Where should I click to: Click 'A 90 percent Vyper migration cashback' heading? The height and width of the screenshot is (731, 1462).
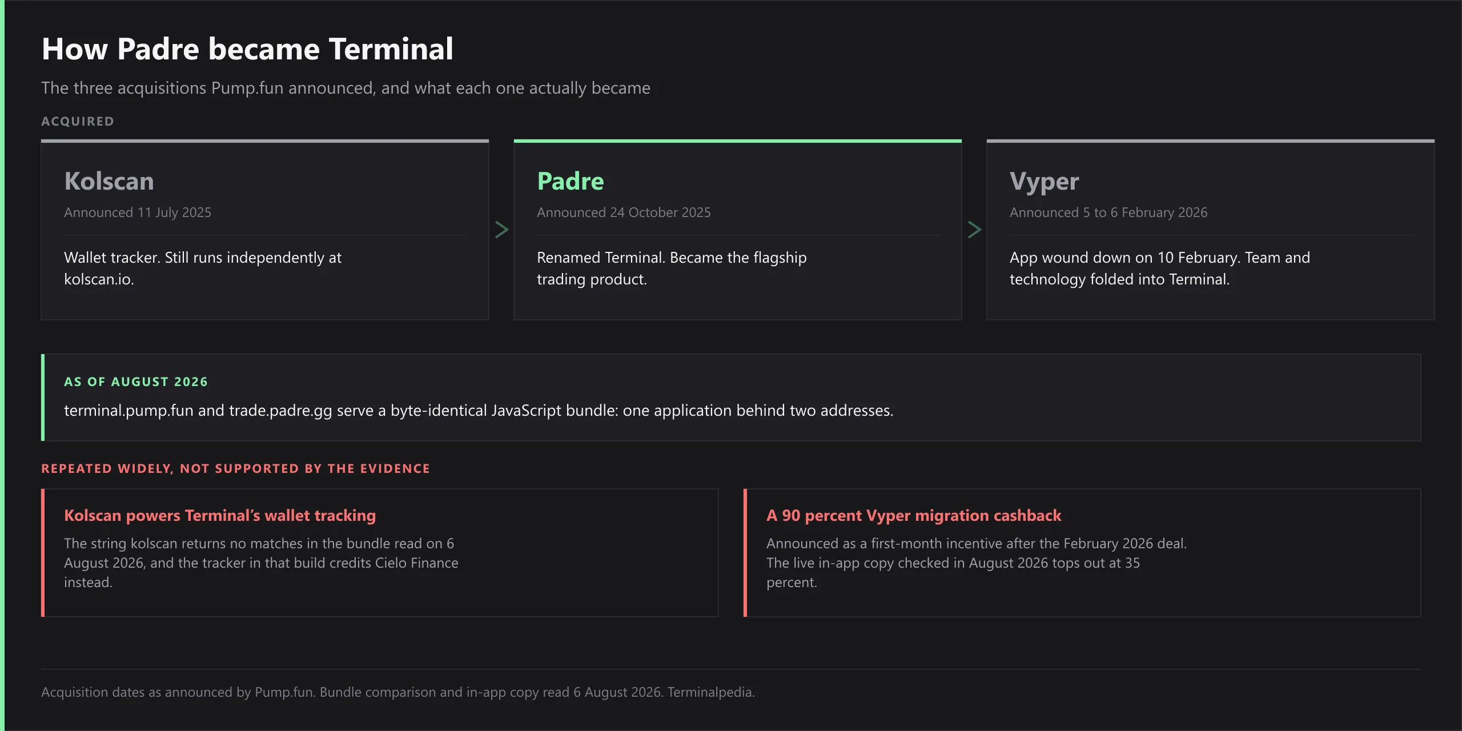click(914, 516)
